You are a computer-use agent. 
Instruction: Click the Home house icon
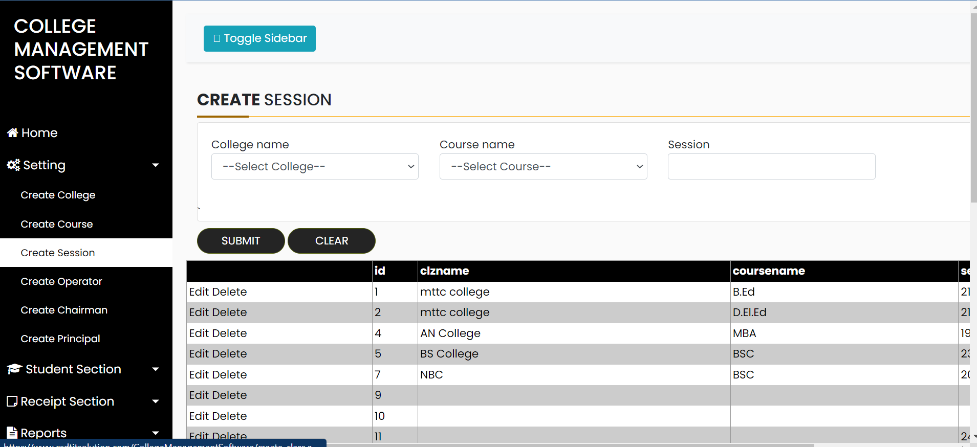coord(13,133)
